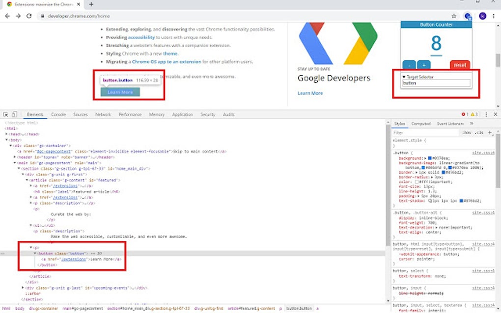Click the new style rule plus icon

pos(490,132)
